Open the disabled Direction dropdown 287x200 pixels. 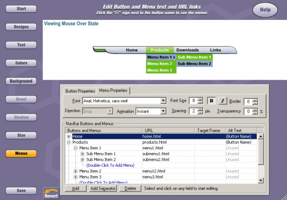point(110,111)
